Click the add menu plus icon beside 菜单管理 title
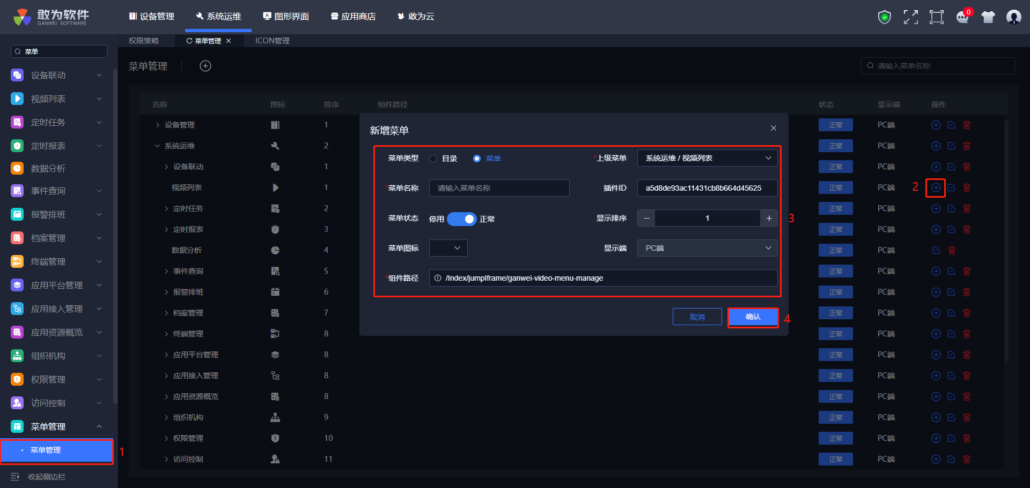 tap(205, 66)
